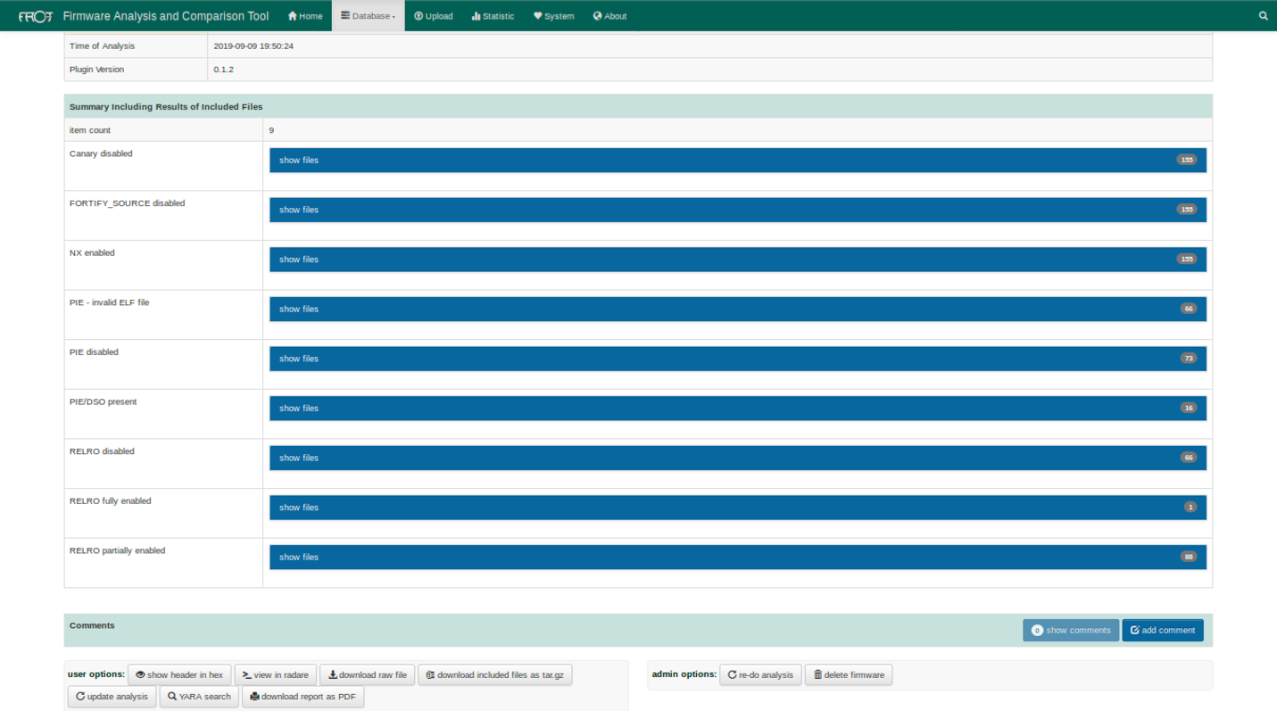Image resolution: width=1277 pixels, height=711 pixels.
Task: Show the firmware header in hex
Action: (179, 675)
